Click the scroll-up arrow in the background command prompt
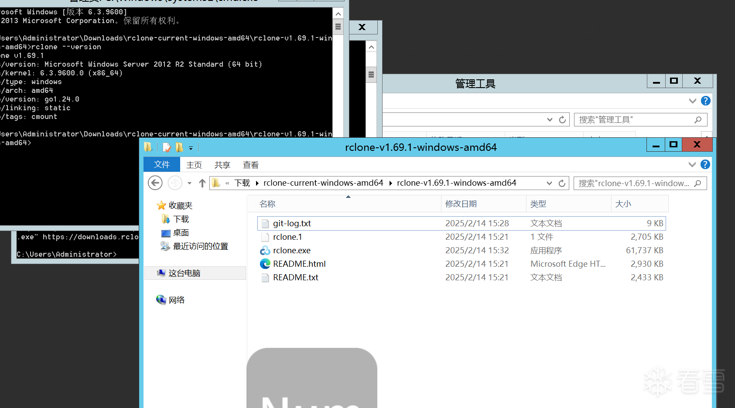The image size is (735, 408). 371,47
